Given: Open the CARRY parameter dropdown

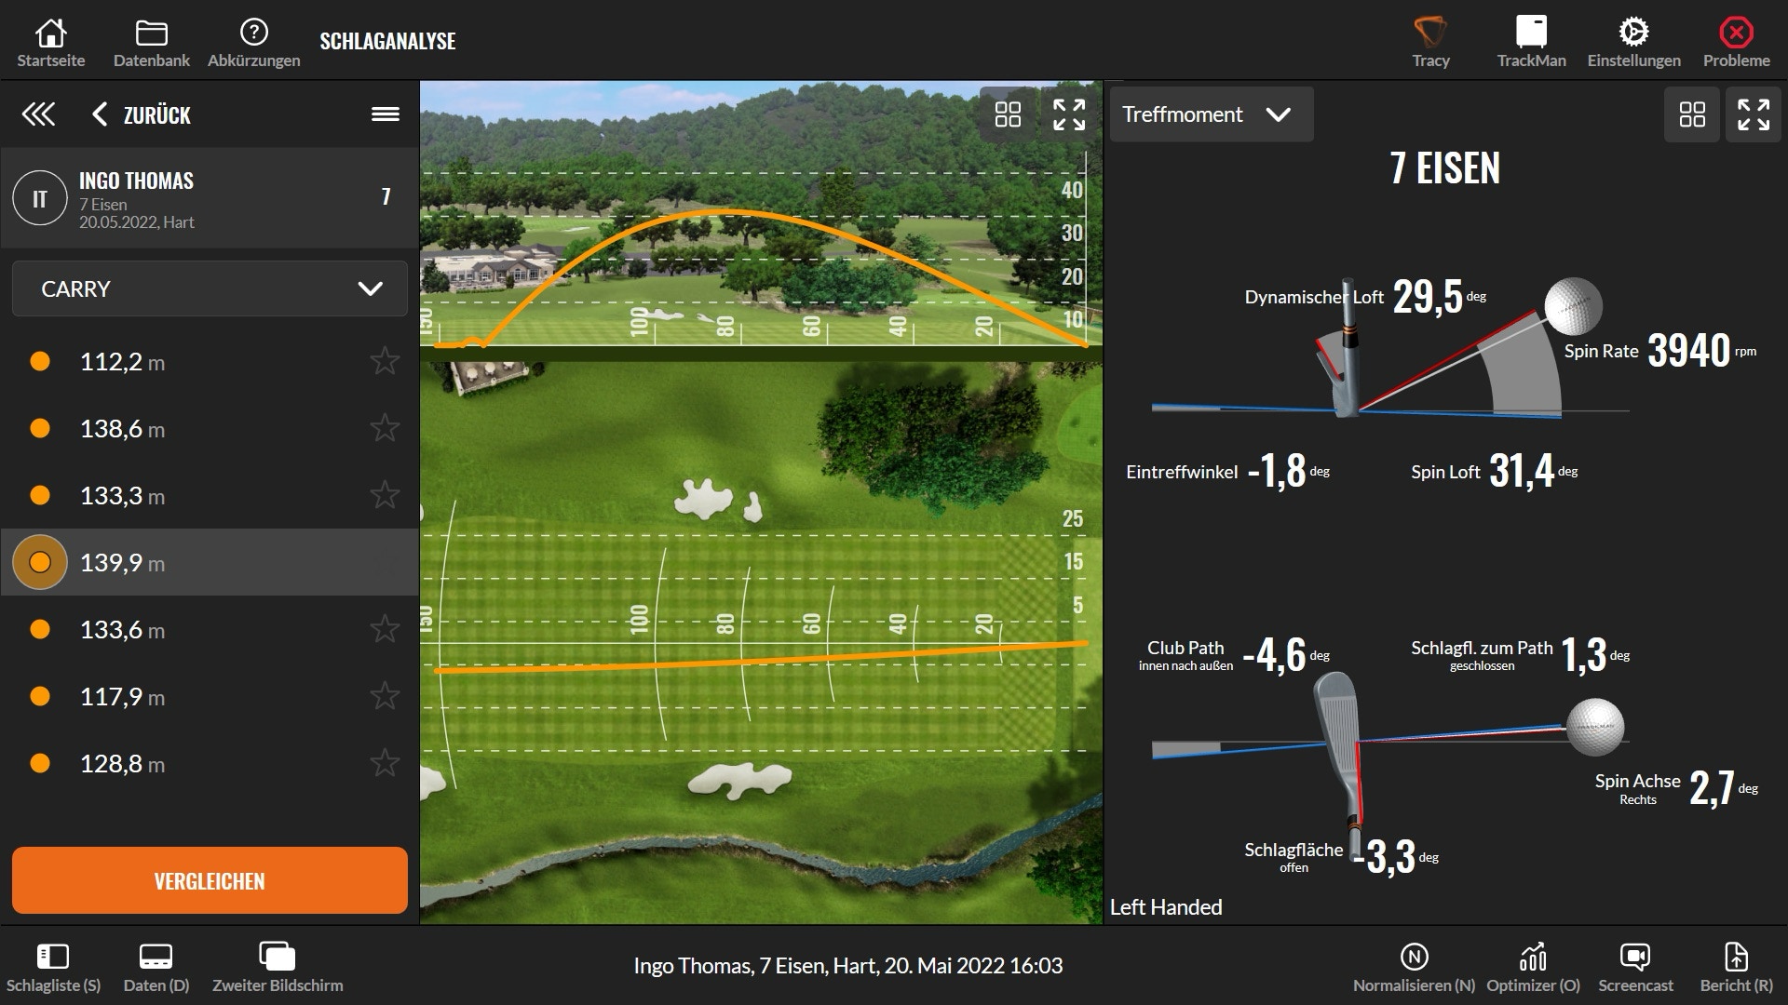Looking at the screenshot, I should [x=210, y=288].
